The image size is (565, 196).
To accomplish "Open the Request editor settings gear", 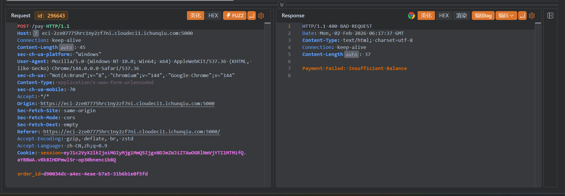I will coord(261,16).
